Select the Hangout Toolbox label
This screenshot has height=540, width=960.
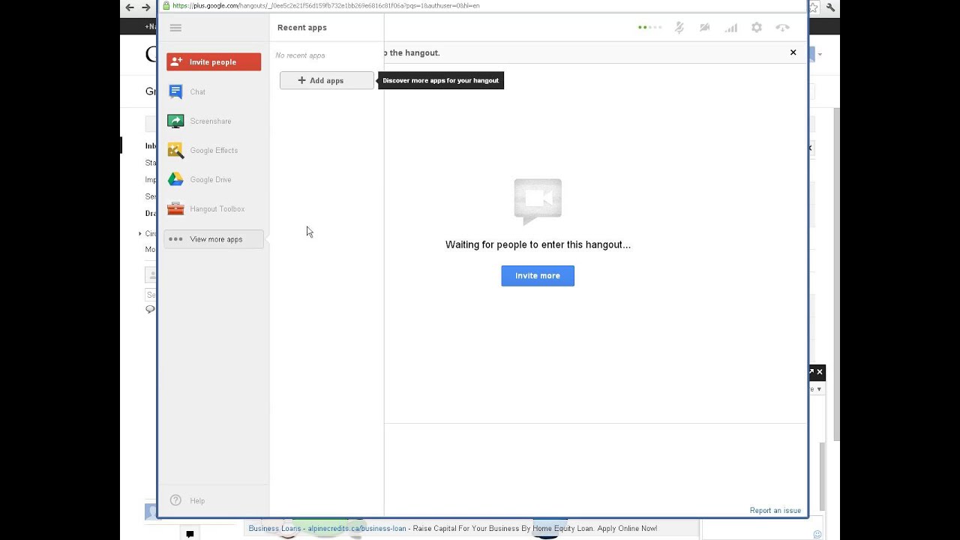(217, 208)
